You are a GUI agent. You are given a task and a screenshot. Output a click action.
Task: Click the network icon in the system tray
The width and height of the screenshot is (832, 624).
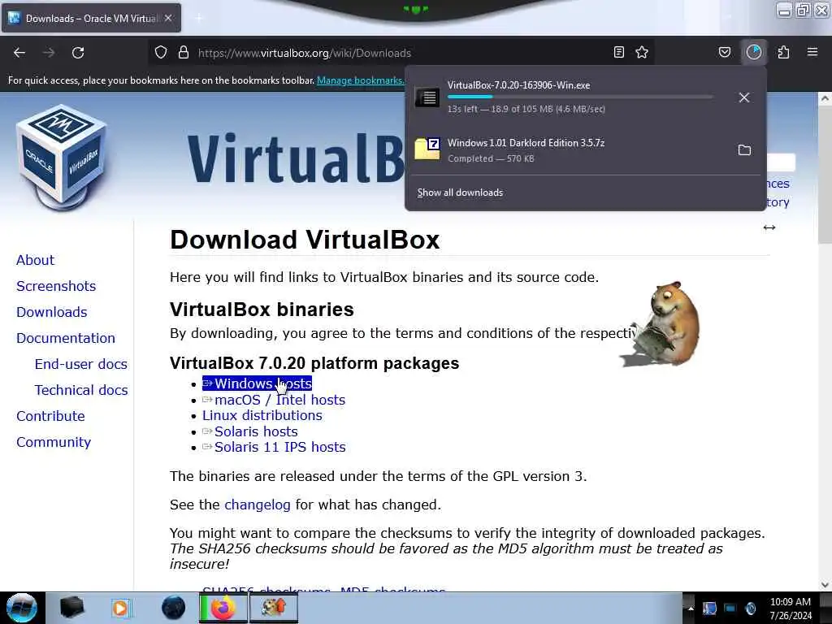[730, 609]
